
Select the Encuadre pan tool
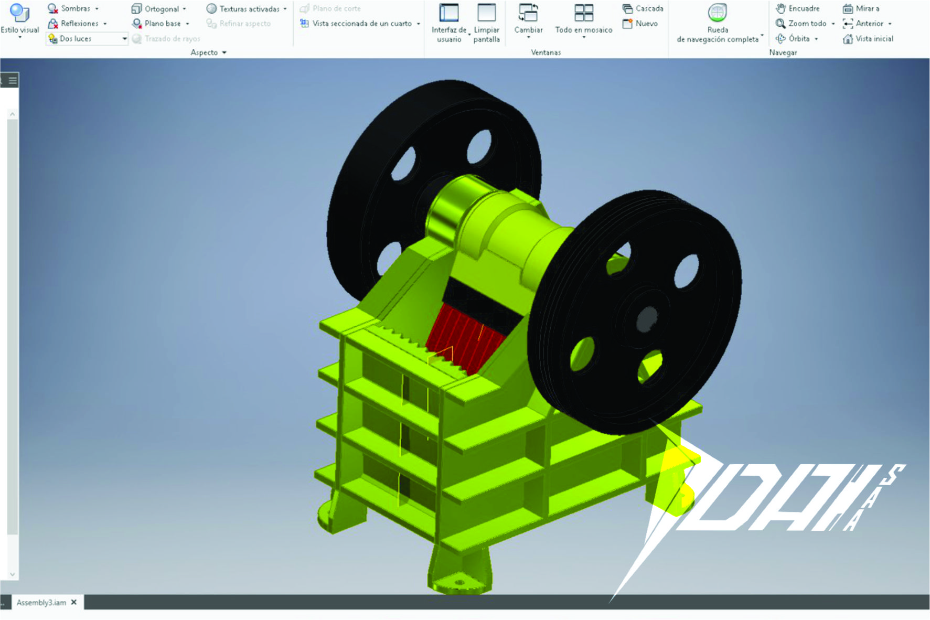click(x=781, y=8)
